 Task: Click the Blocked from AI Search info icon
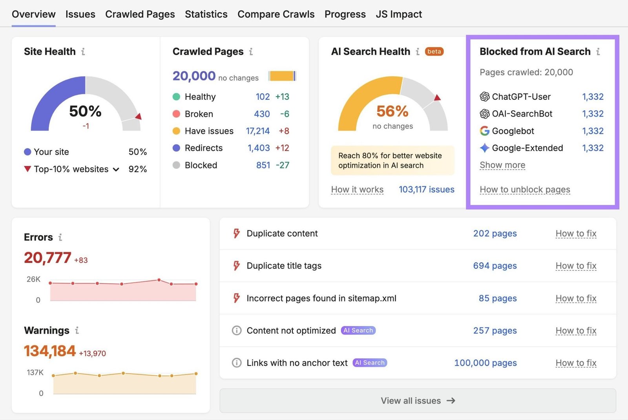pos(598,51)
